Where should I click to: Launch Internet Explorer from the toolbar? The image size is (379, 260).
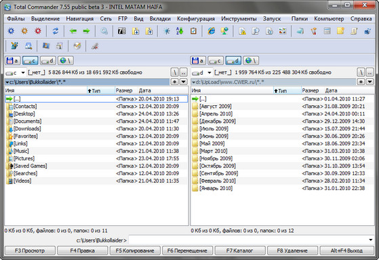point(212,31)
